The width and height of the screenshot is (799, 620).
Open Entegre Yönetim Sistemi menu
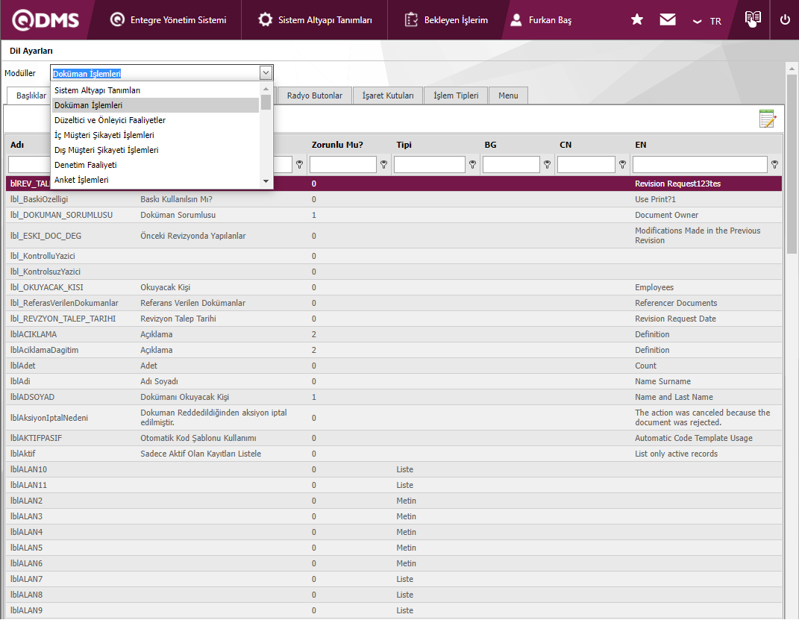tap(168, 20)
